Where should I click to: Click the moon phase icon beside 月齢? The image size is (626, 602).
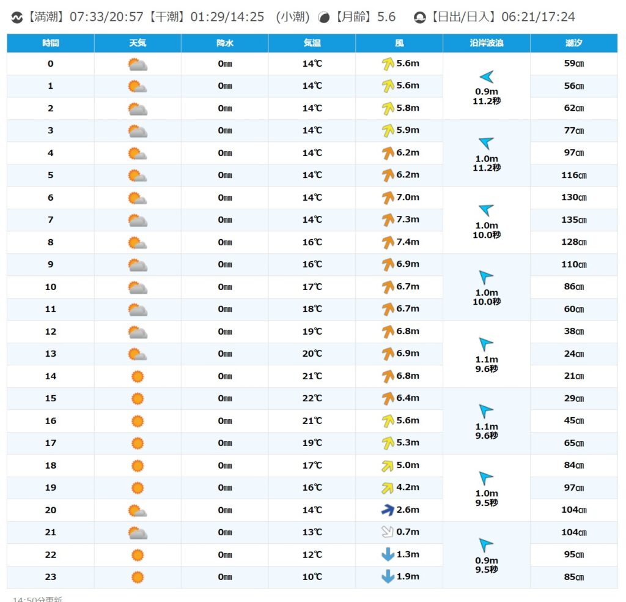coord(324,18)
